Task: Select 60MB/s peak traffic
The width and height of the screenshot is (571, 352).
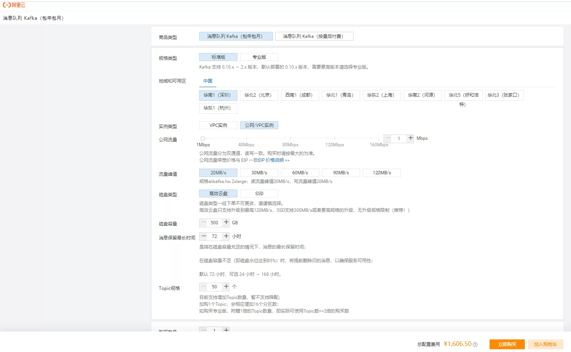Action: [x=300, y=173]
